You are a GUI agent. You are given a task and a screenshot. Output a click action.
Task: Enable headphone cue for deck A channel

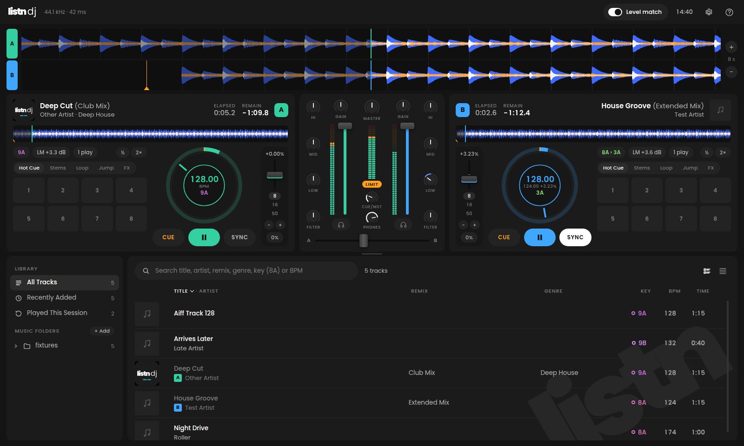(341, 225)
